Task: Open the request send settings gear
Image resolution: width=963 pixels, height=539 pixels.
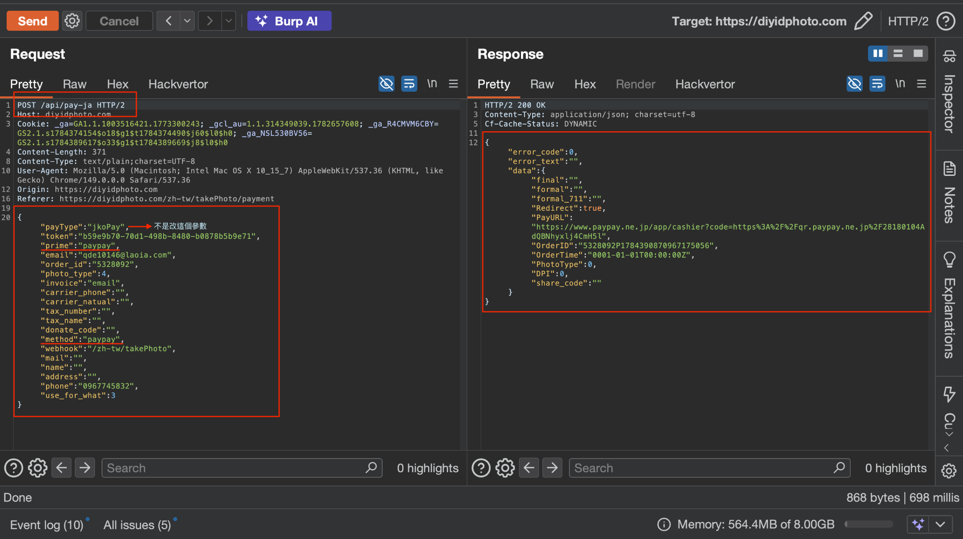Action: (x=72, y=21)
